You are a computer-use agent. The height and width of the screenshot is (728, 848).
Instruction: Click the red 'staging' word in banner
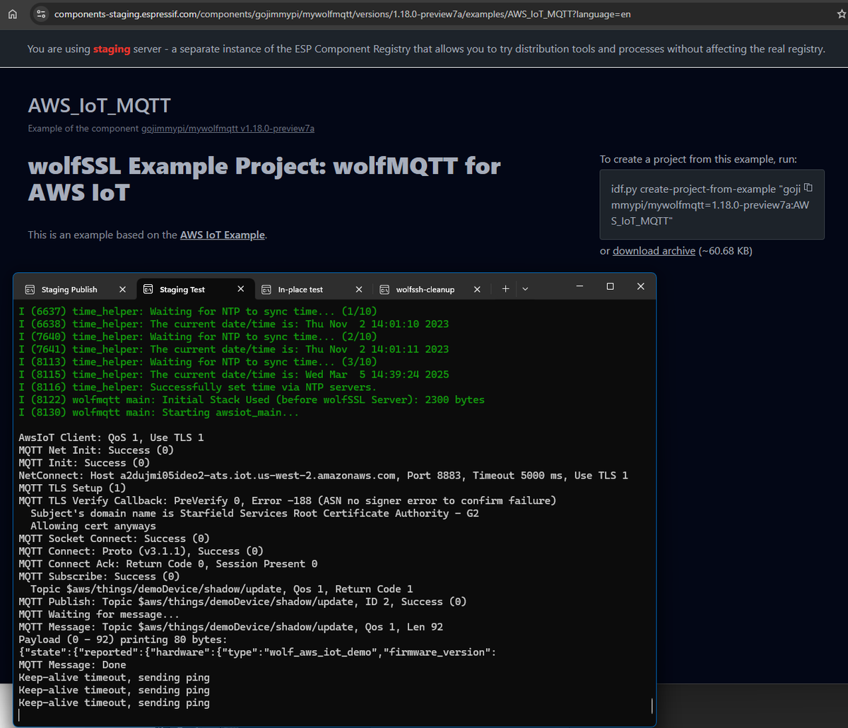[x=112, y=49]
